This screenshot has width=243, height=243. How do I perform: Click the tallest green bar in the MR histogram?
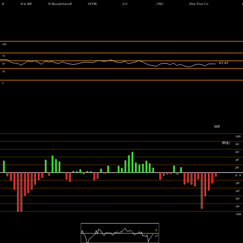coord(132,162)
